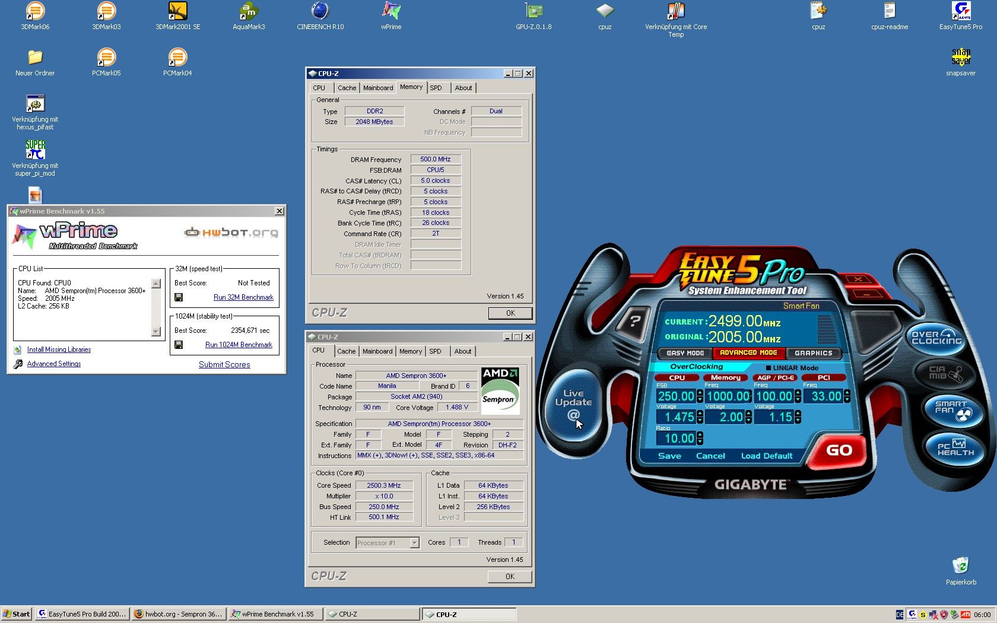The image size is (997, 623).
Task: Launch the AquaMark3 desktop icon
Action: 249,11
